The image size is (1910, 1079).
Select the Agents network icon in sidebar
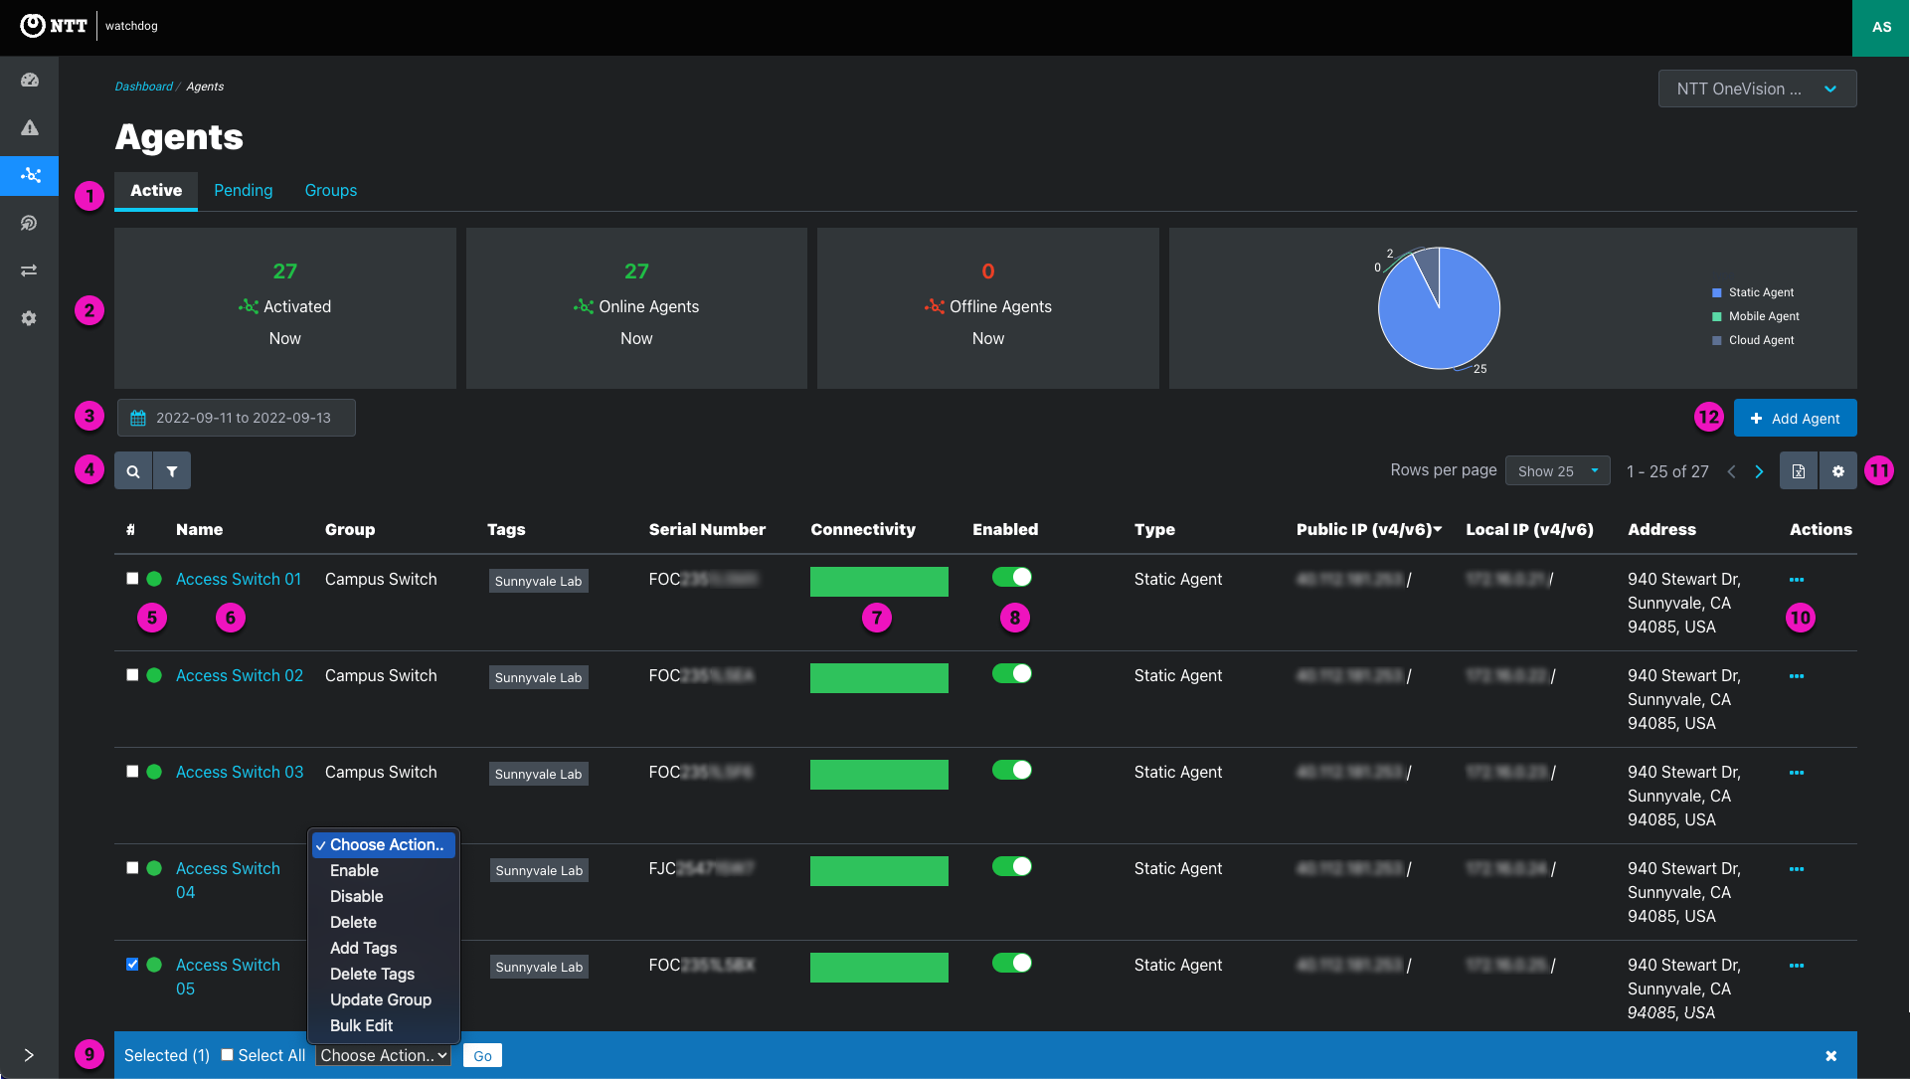click(30, 175)
